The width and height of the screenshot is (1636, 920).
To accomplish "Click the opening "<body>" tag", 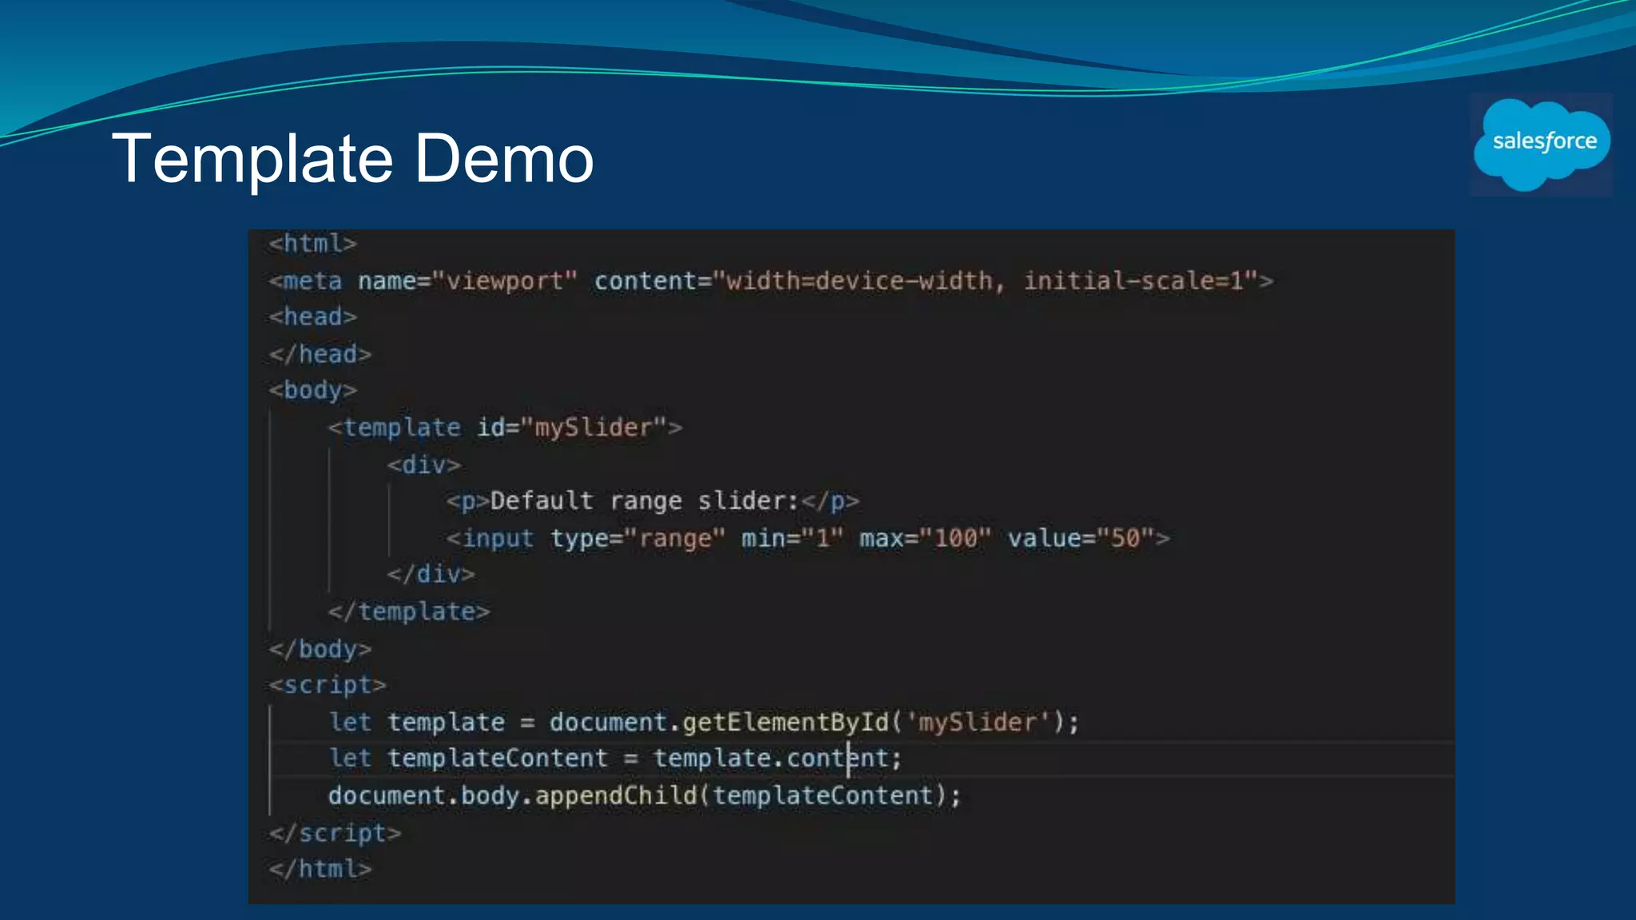I will tap(312, 391).
